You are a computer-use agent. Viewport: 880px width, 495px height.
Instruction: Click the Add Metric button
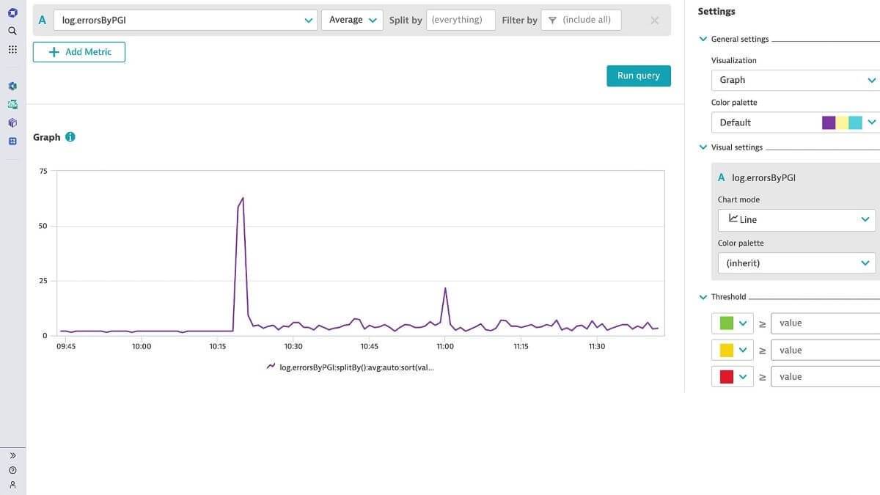point(78,52)
